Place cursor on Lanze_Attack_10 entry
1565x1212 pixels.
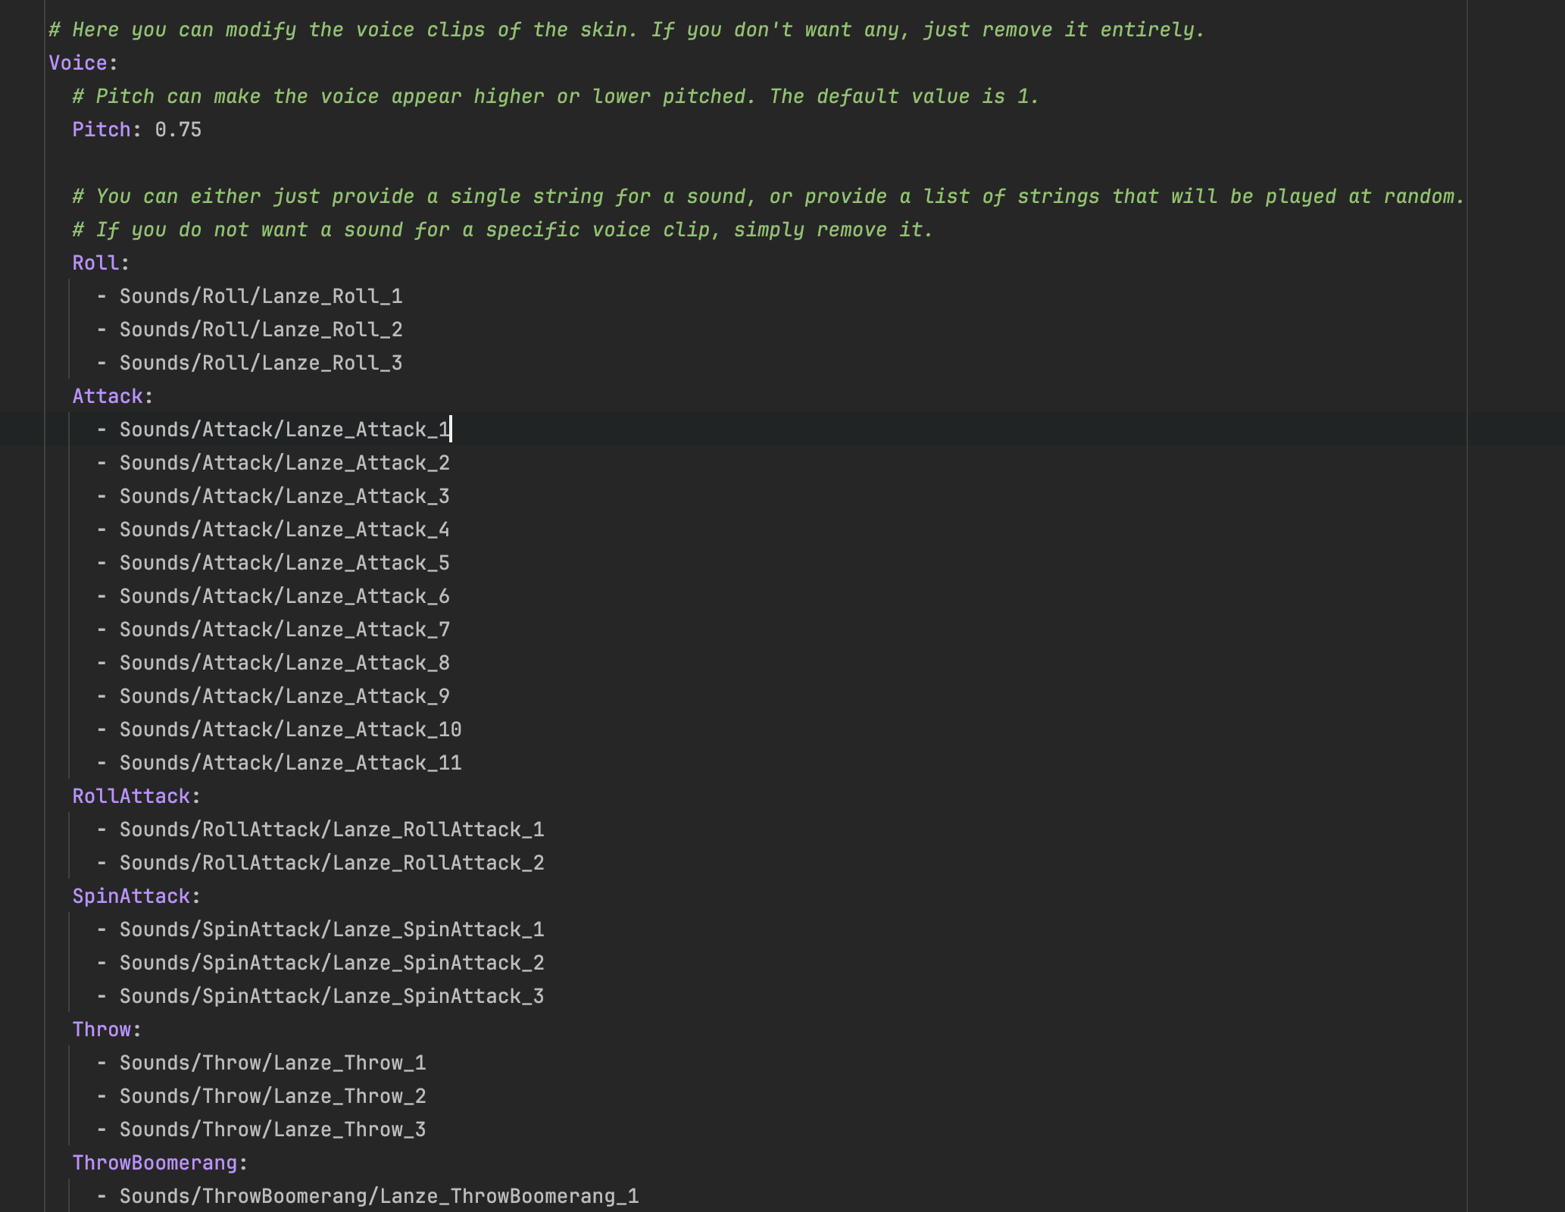click(x=290, y=729)
